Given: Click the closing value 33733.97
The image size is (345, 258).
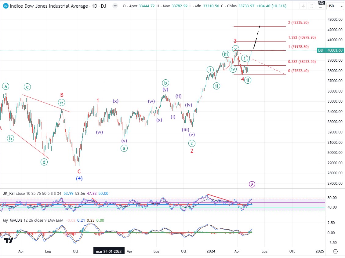Looking at the screenshot, I should 246,6.
